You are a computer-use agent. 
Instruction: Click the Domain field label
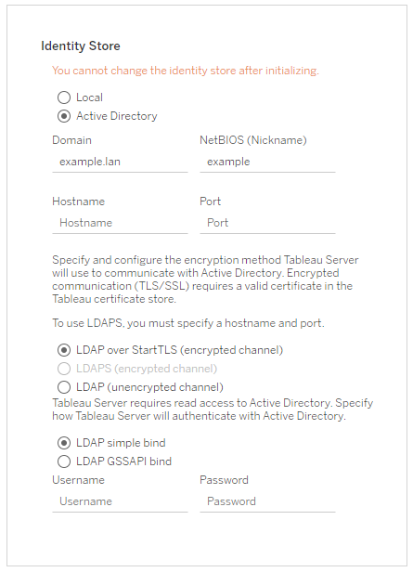pyautogui.click(x=71, y=140)
